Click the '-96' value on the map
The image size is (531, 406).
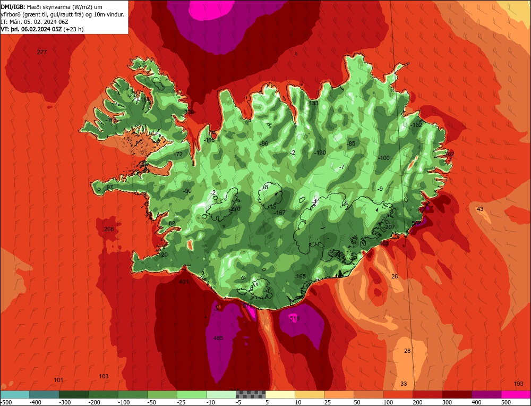coord(263,143)
